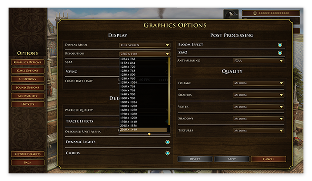Image resolution: width=312 pixels, height=181 pixels.
Task: Open the Shaders quality dropdown
Action: click(258, 95)
